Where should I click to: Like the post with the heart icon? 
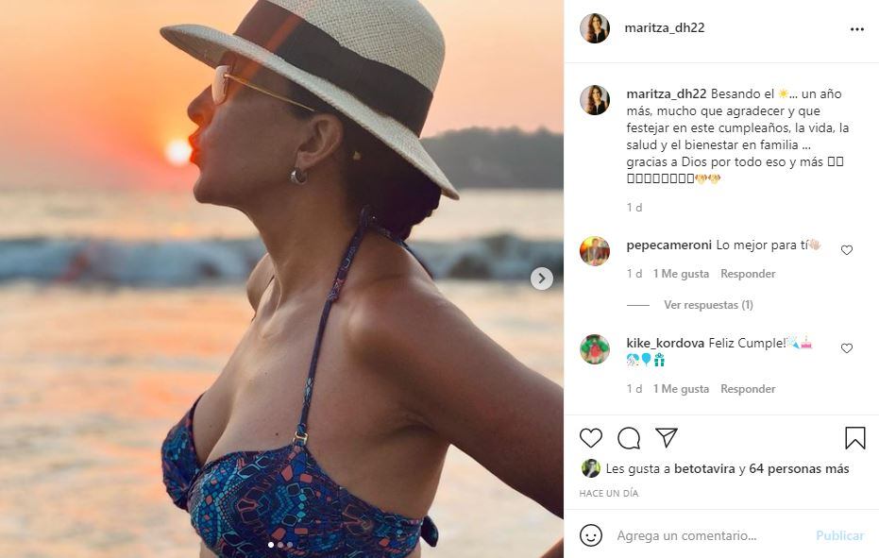point(591,438)
